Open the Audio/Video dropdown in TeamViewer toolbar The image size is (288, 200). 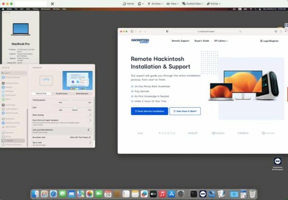click(x=193, y=4)
